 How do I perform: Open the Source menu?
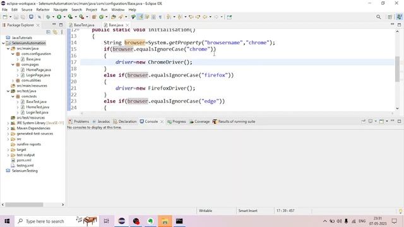click(27, 9)
